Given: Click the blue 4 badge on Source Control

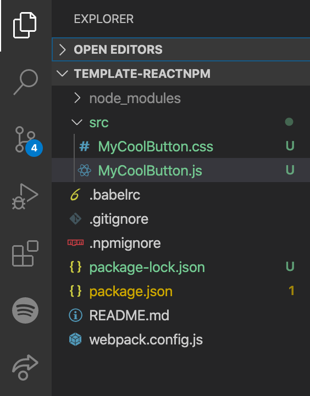Looking at the screenshot, I should click(34, 148).
